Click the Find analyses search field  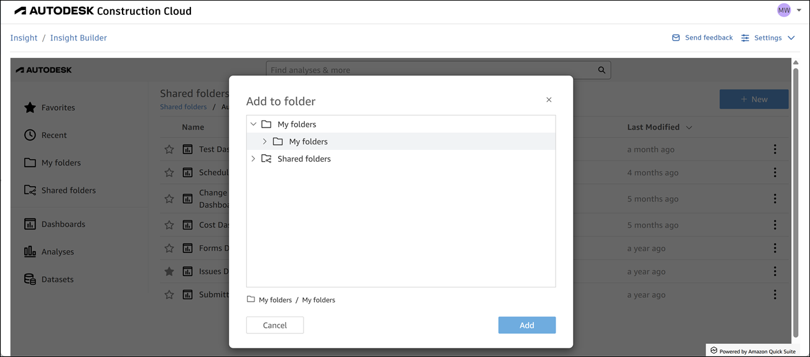click(x=429, y=70)
